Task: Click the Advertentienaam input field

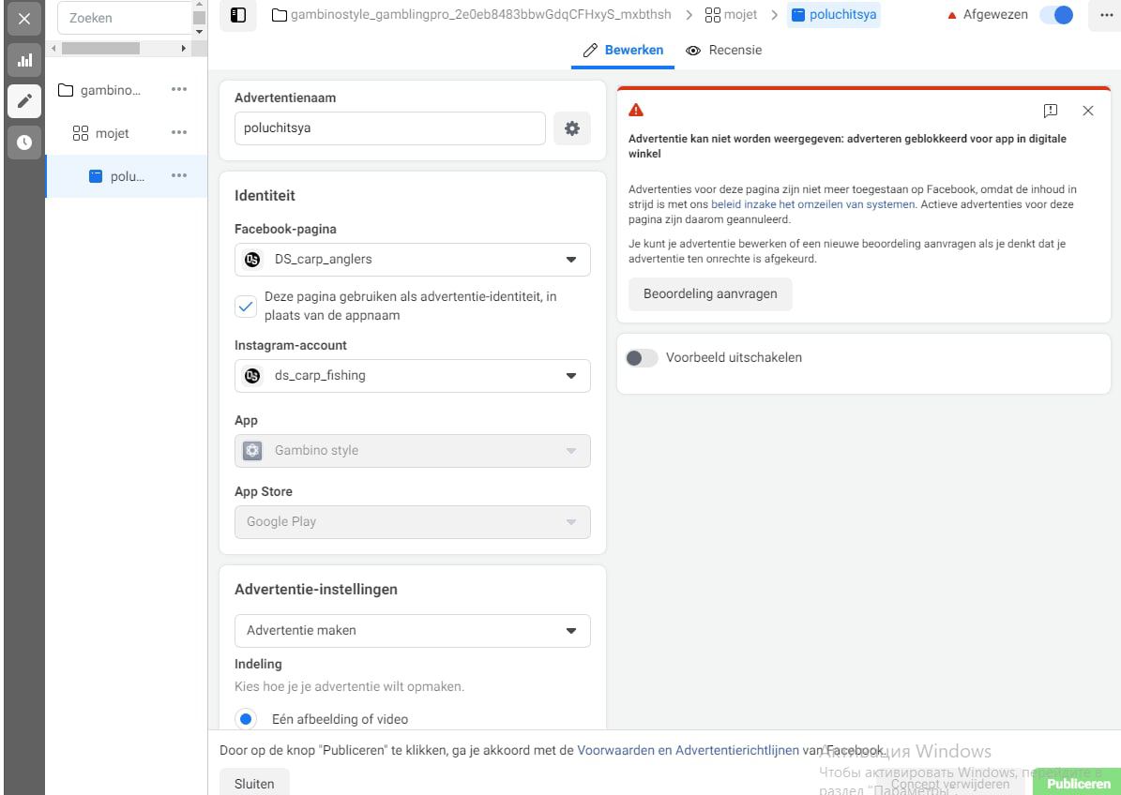Action: pyautogui.click(x=389, y=128)
